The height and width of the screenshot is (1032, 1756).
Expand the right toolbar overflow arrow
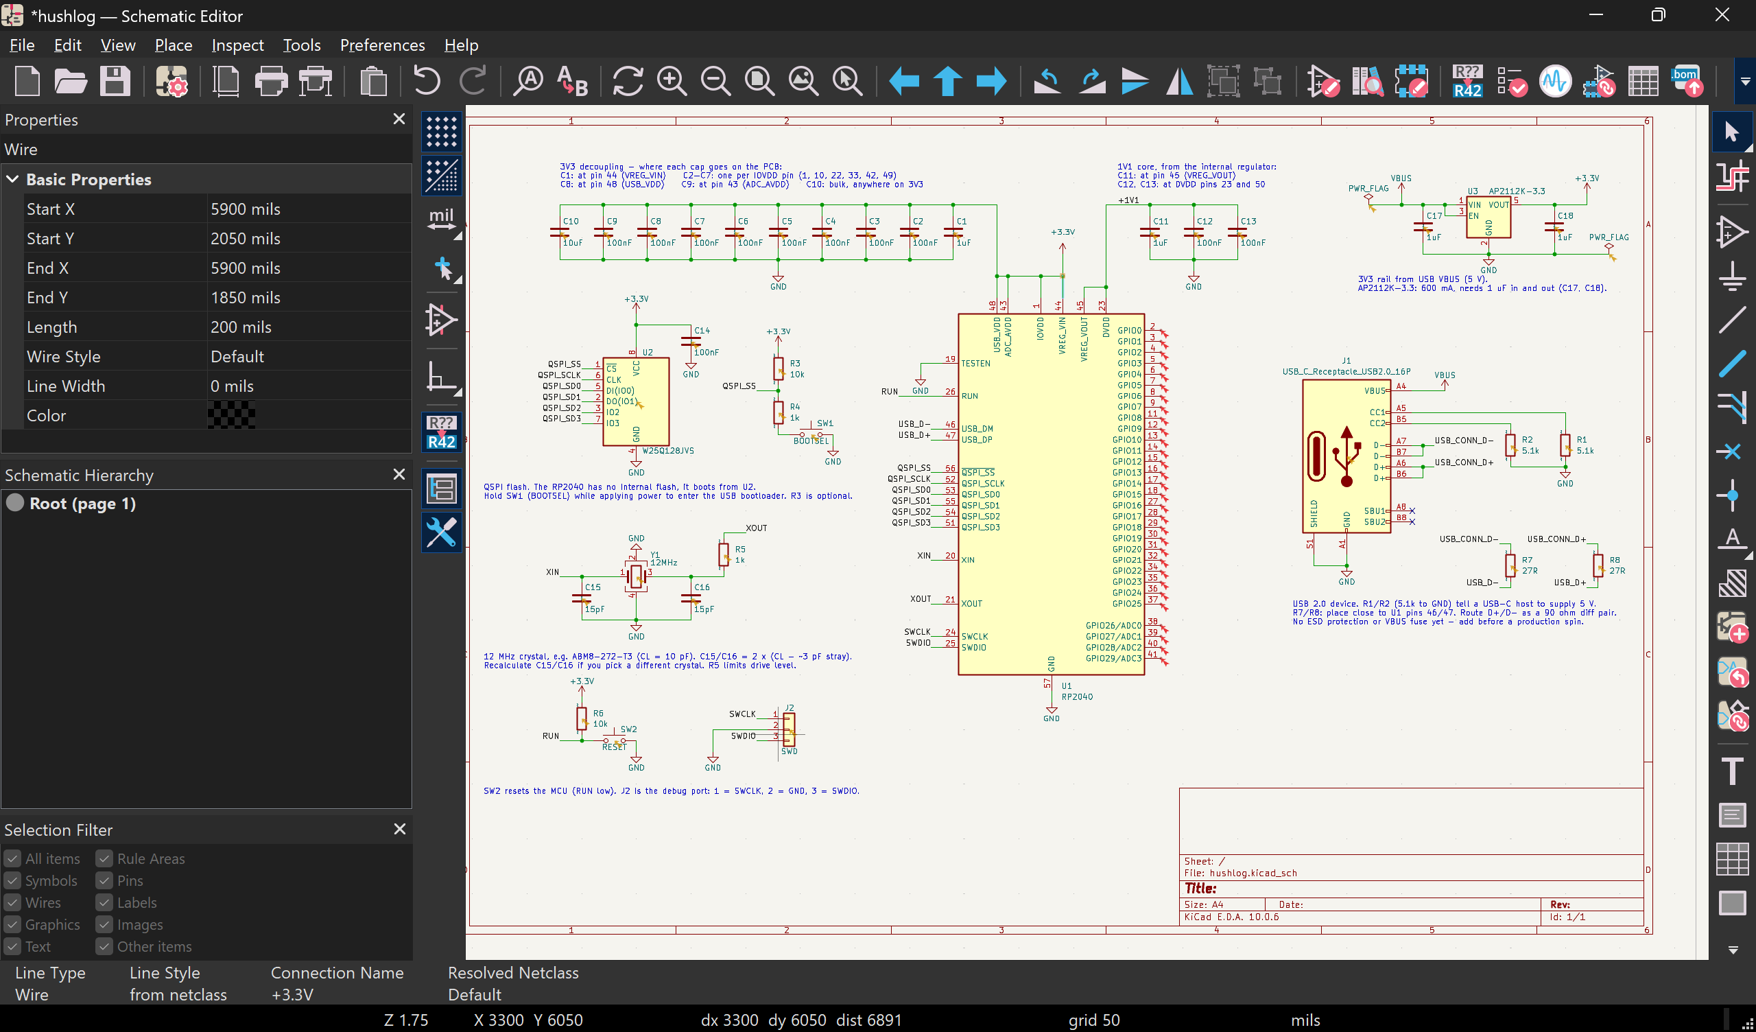pos(1732,950)
